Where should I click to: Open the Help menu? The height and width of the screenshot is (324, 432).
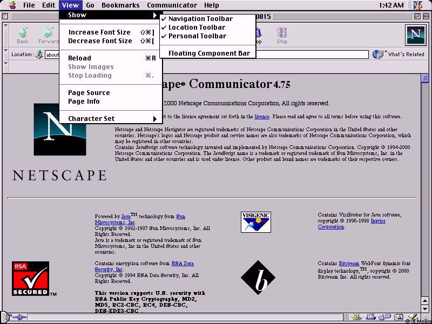[x=212, y=5]
